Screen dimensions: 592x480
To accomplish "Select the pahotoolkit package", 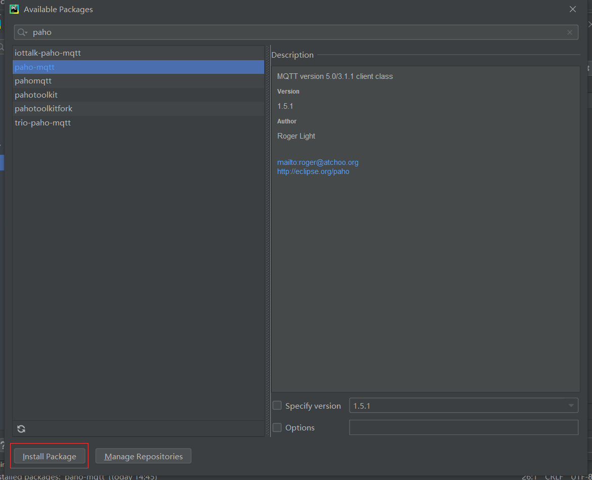I will pos(138,95).
